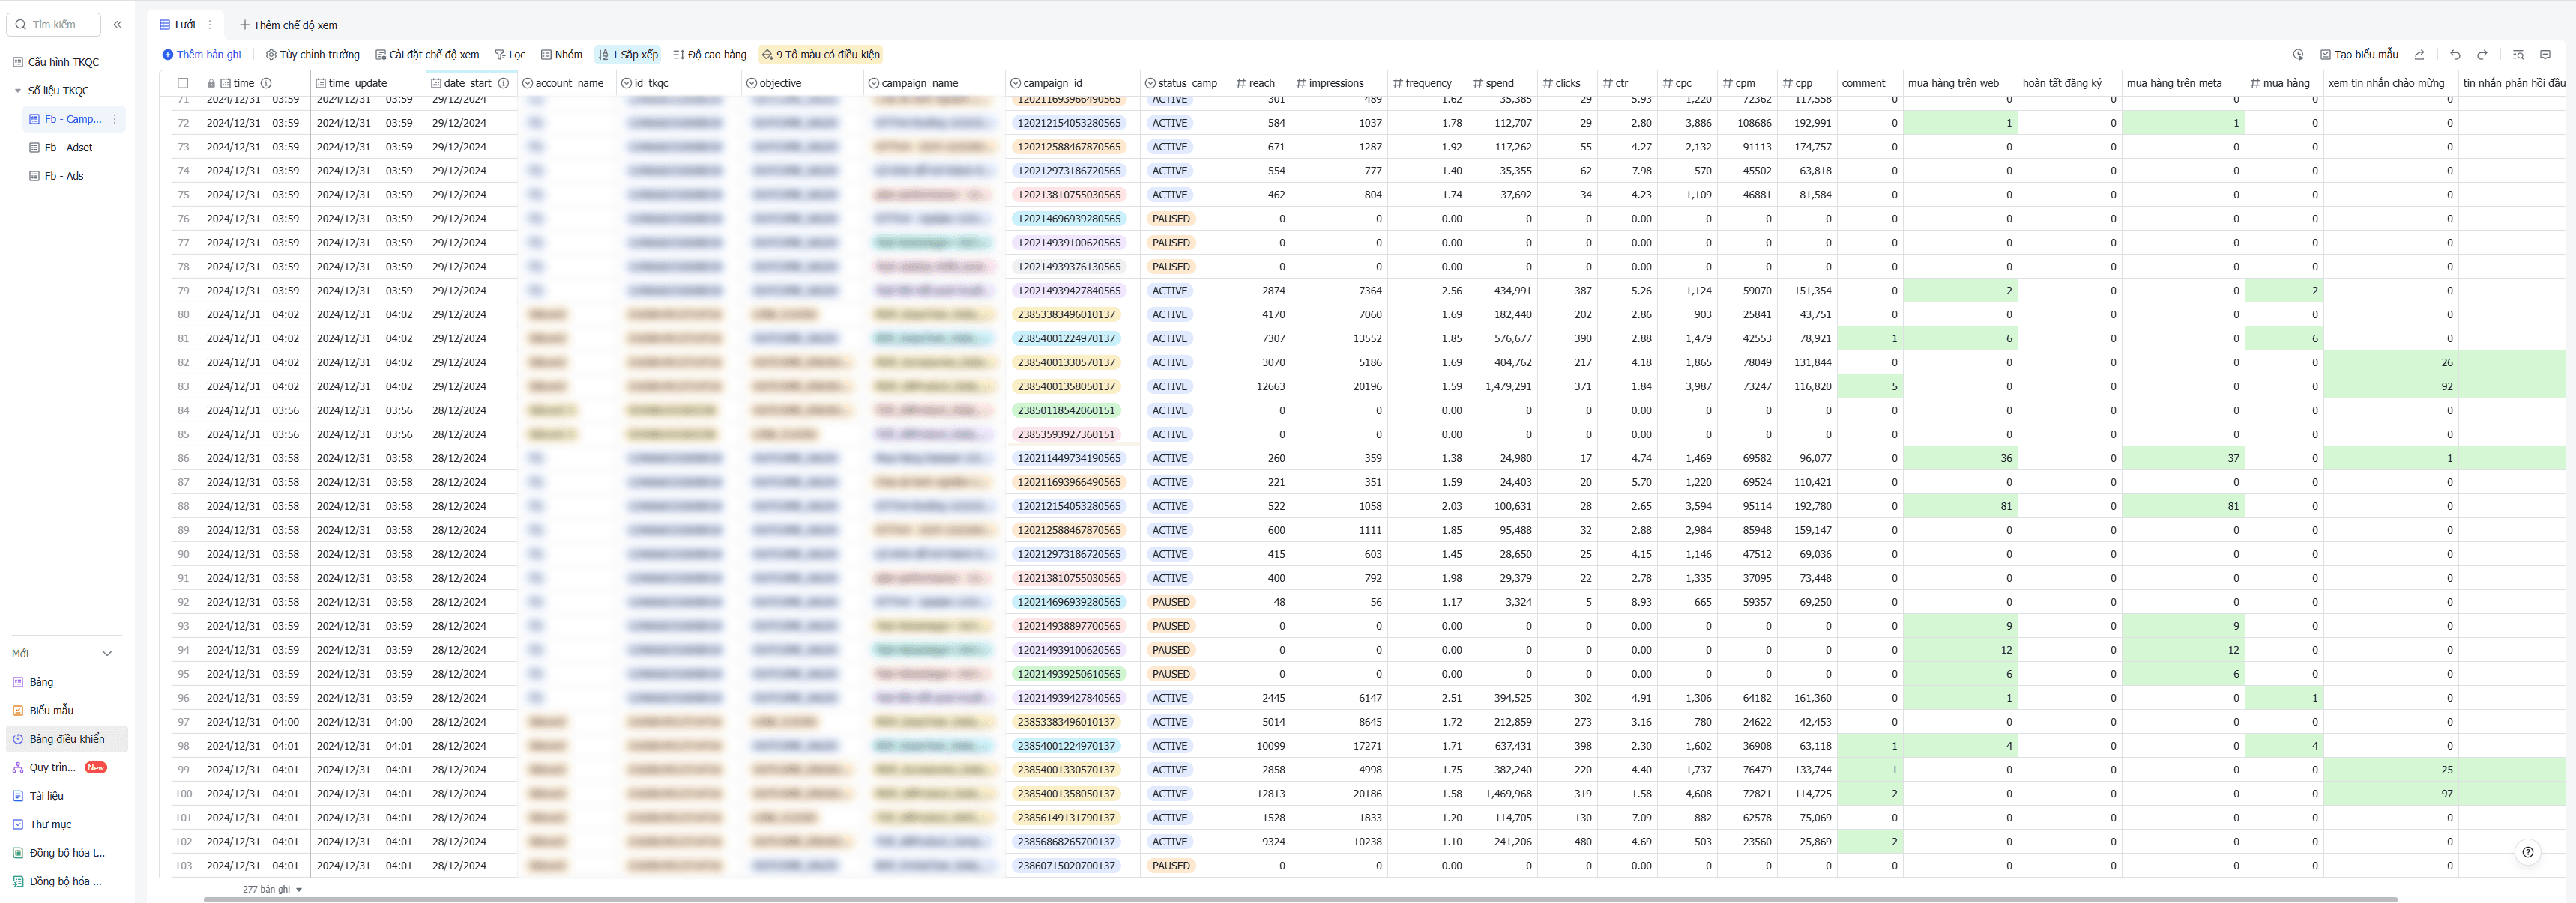
Task: Switch to the Fb - Adset table
Action: (x=68, y=148)
